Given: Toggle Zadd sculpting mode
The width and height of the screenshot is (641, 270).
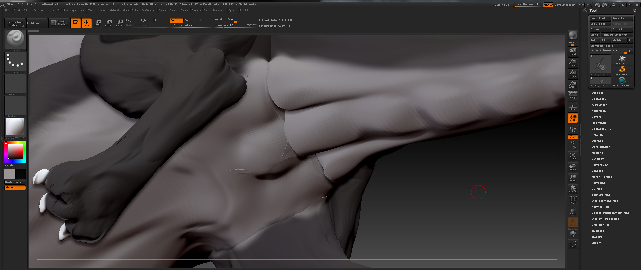Looking at the screenshot, I should [x=176, y=20].
